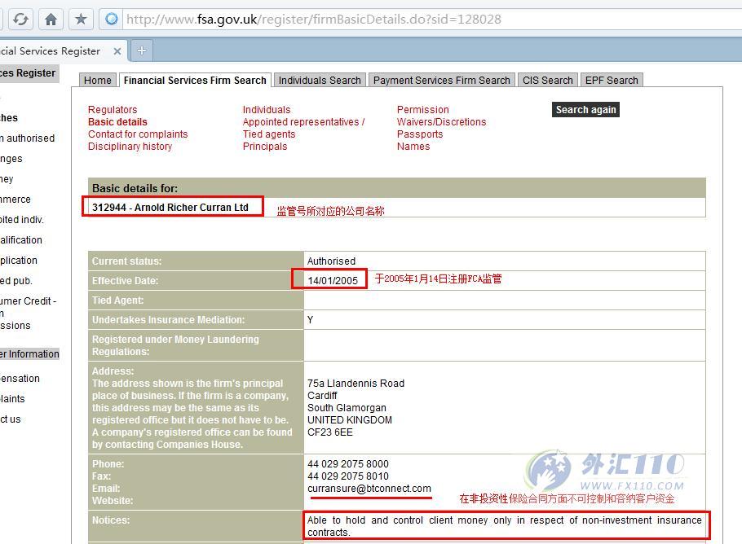Open Waivers/Discretions link
Screen dimensions: 742x544
441,122
